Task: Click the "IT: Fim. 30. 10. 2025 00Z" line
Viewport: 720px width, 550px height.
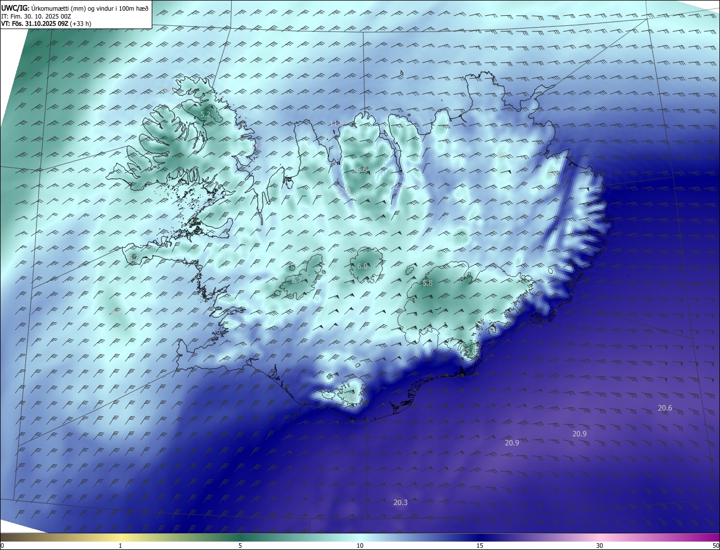Action: point(36,16)
